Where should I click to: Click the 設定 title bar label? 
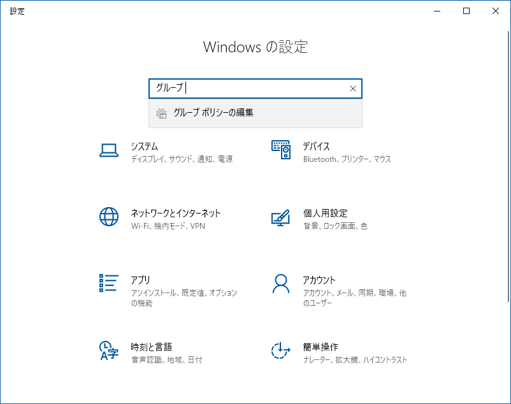(x=17, y=11)
